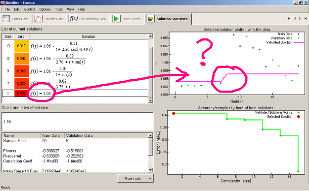Select the size 7 solution row
Screen dimensions: 309x191
pos(75,84)
